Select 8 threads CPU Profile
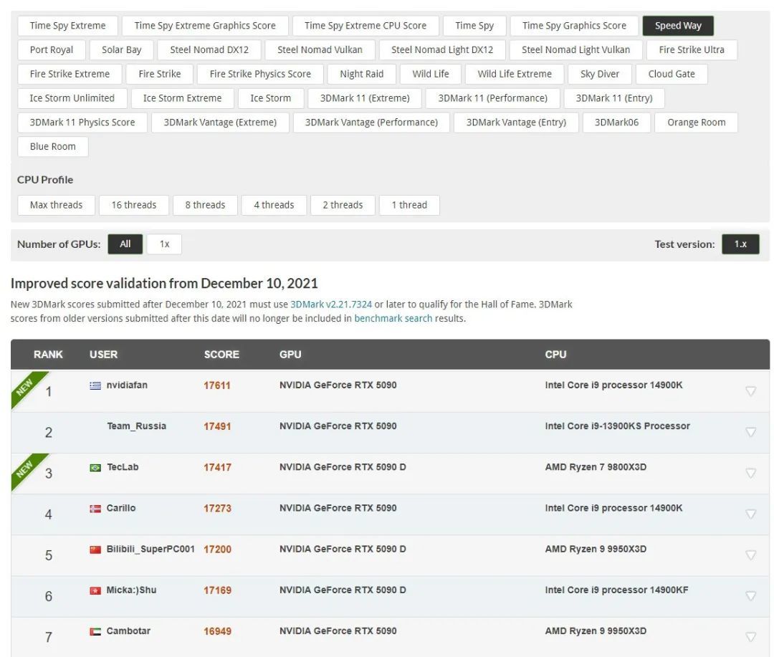The image size is (774, 657). click(206, 205)
